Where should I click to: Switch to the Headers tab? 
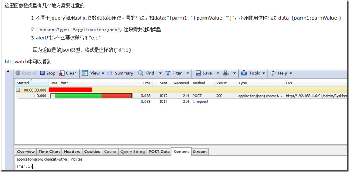[72, 152]
